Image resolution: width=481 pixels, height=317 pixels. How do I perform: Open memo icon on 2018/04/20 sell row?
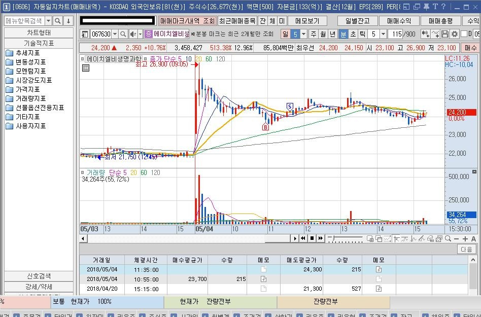click(379, 289)
